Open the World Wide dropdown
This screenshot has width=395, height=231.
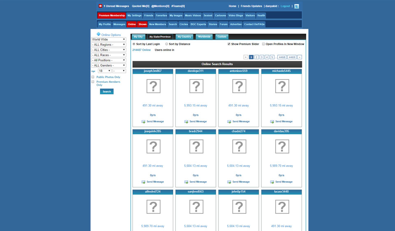point(109,40)
